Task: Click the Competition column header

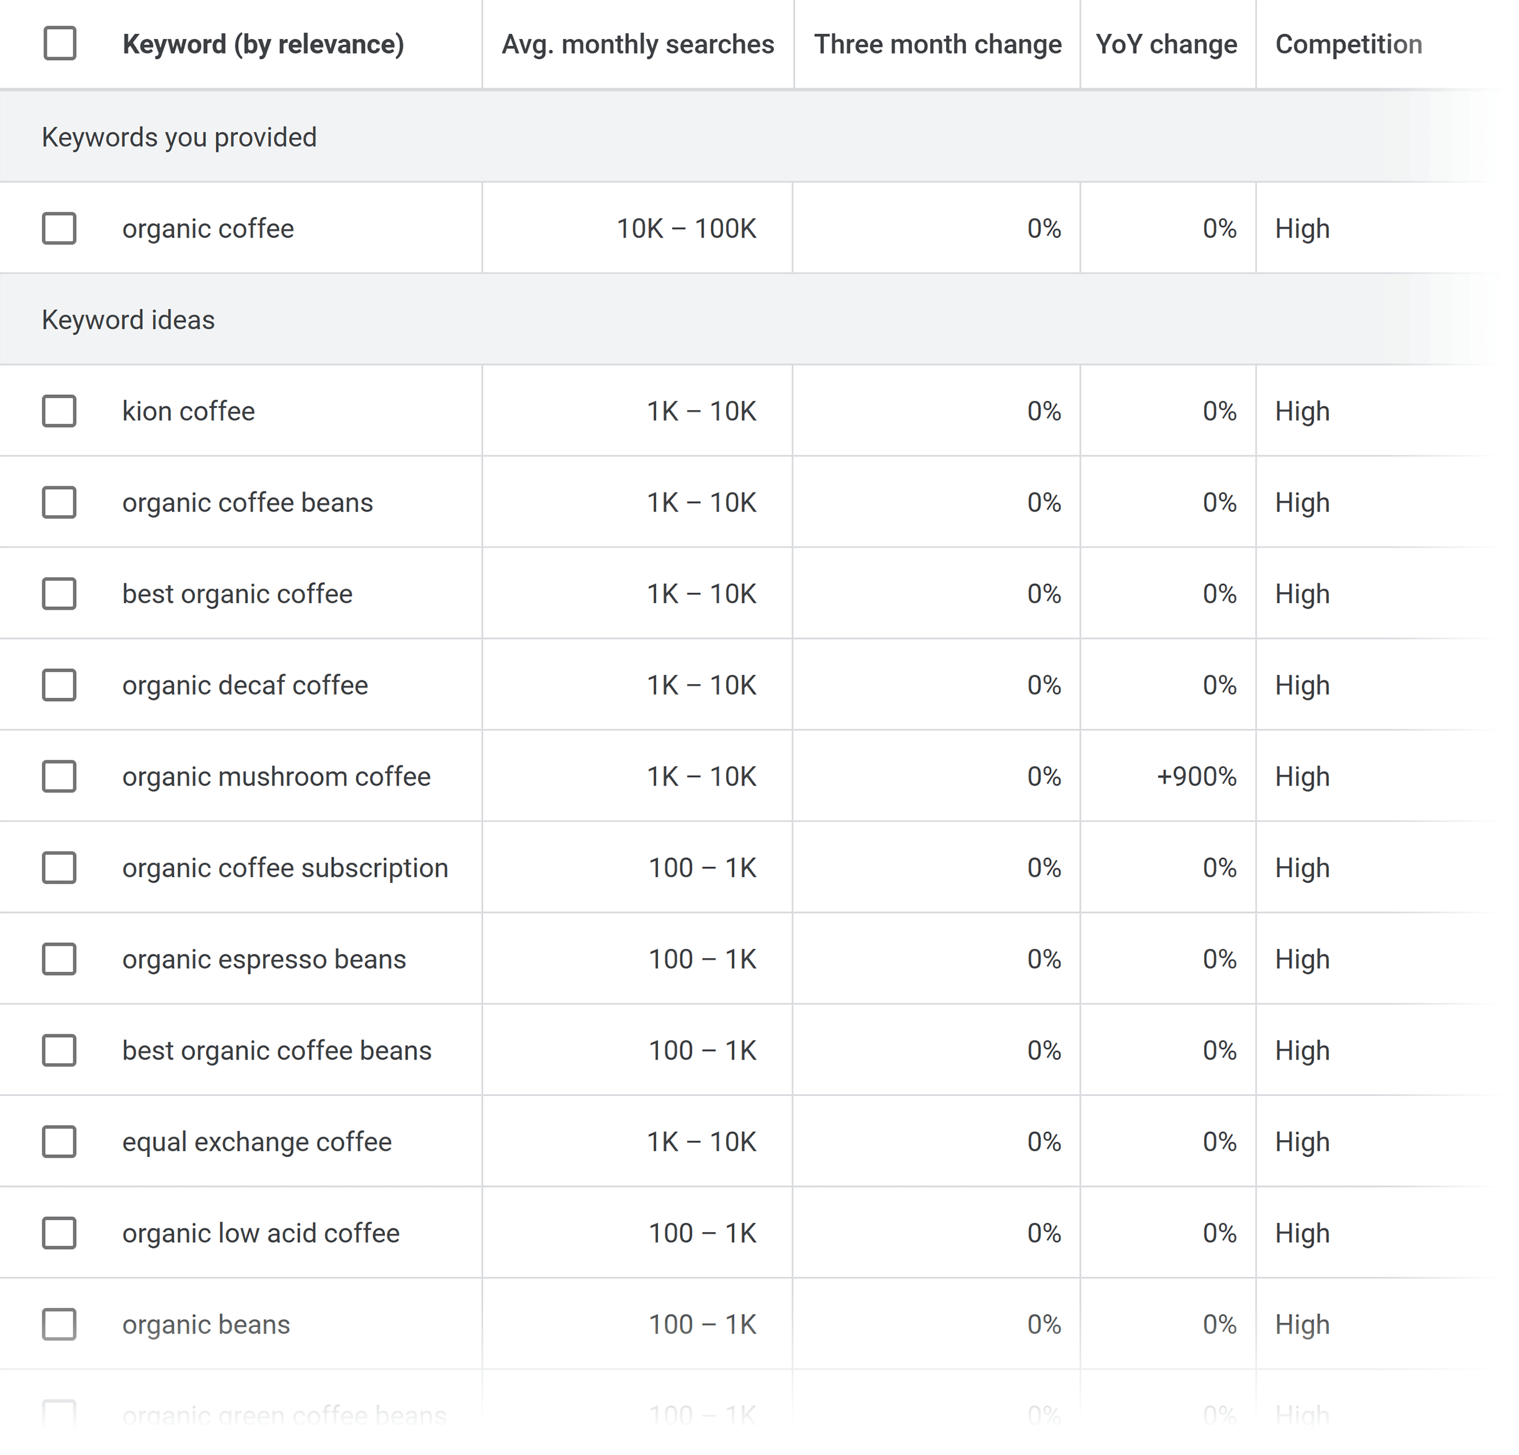Action: coord(1348,44)
